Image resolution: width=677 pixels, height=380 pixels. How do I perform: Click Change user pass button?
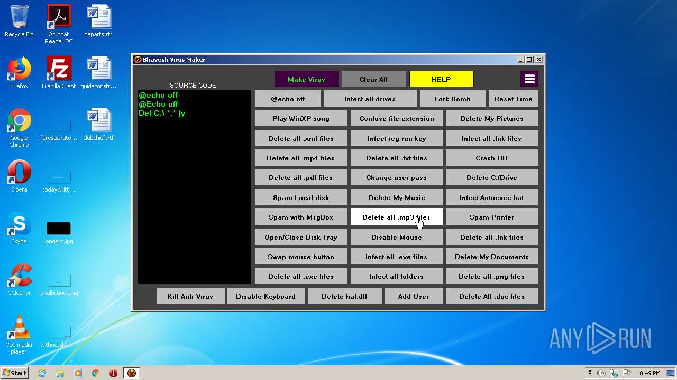point(397,177)
